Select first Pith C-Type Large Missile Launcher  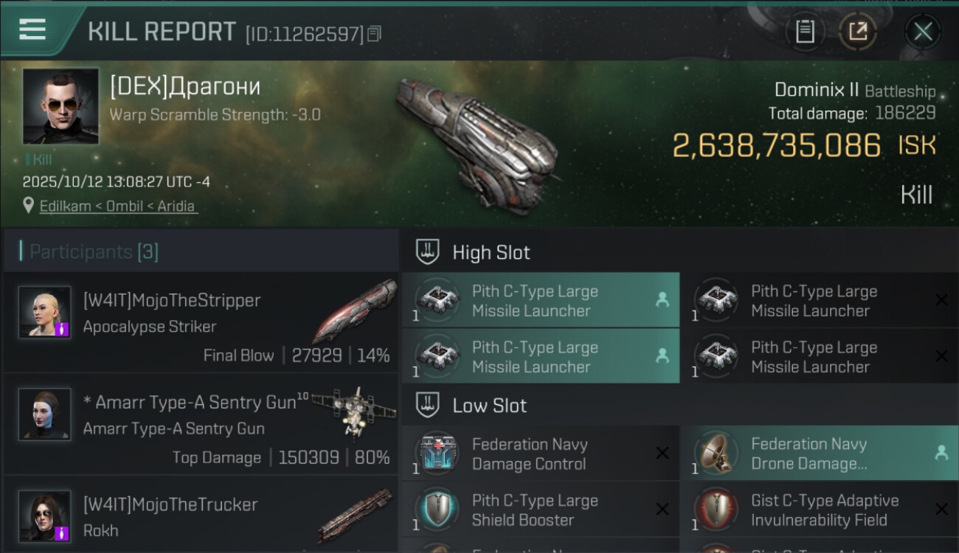[x=540, y=301]
